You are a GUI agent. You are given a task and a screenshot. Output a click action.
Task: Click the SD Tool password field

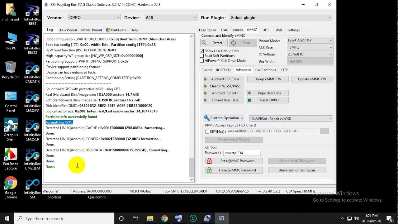[x=242, y=153]
